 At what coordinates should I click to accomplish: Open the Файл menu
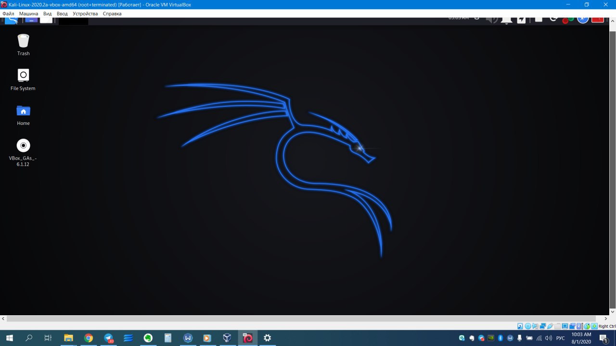coord(8,13)
